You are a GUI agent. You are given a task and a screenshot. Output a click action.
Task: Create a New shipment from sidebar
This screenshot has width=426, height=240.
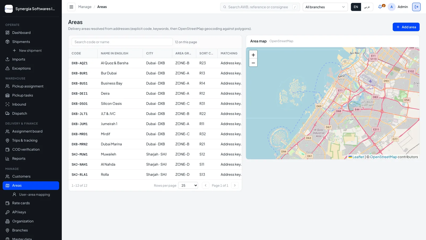coord(31,50)
